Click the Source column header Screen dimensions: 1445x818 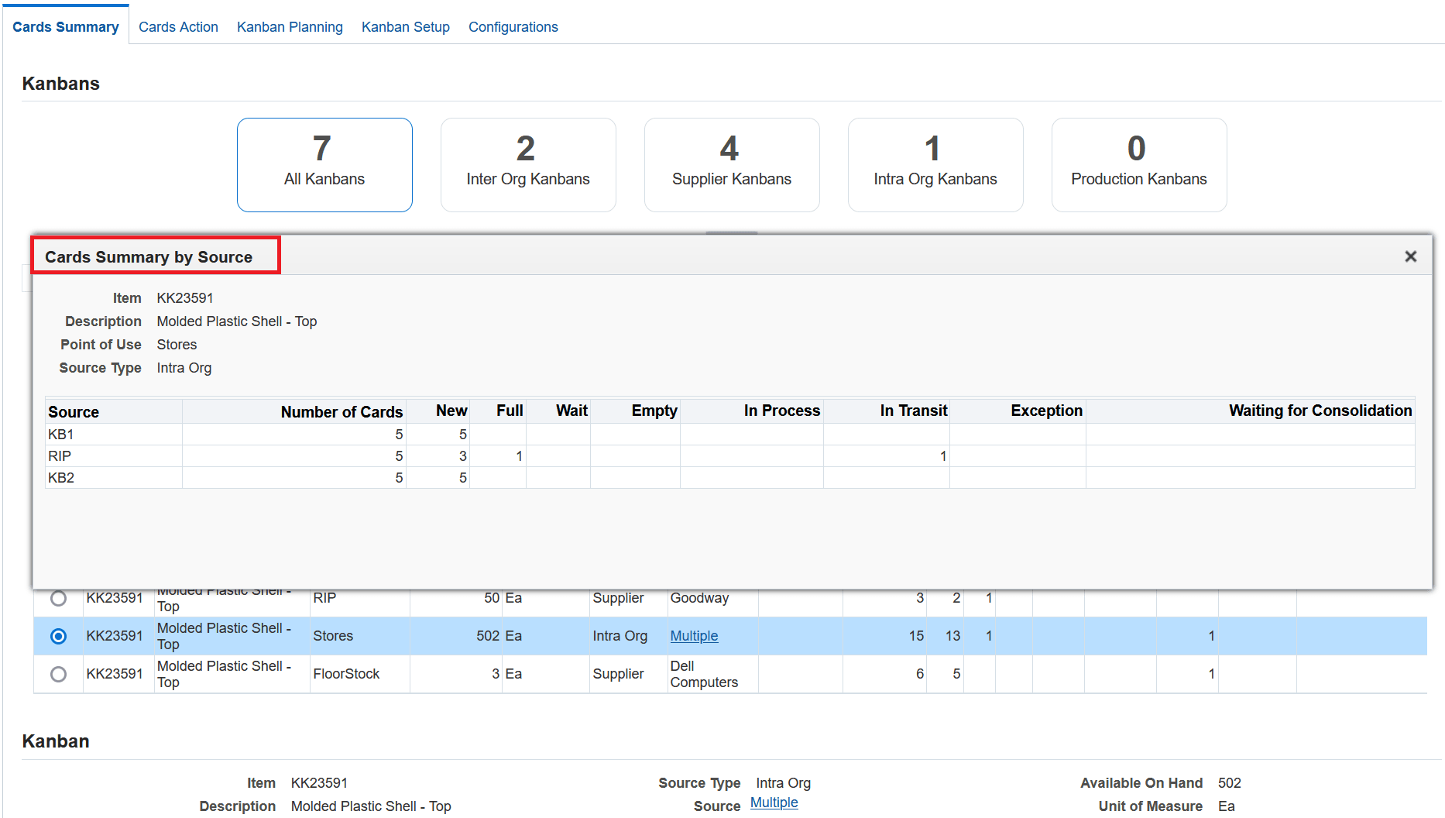pos(74,411)
